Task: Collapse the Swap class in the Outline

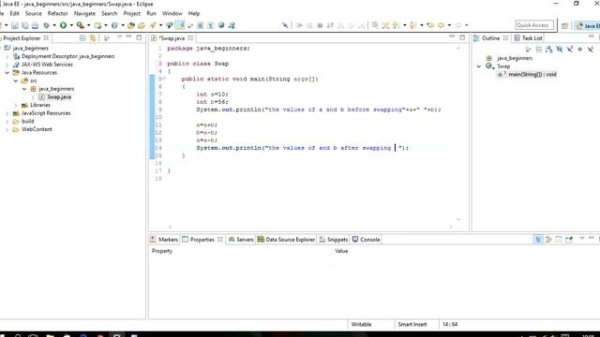Action: 479,66
